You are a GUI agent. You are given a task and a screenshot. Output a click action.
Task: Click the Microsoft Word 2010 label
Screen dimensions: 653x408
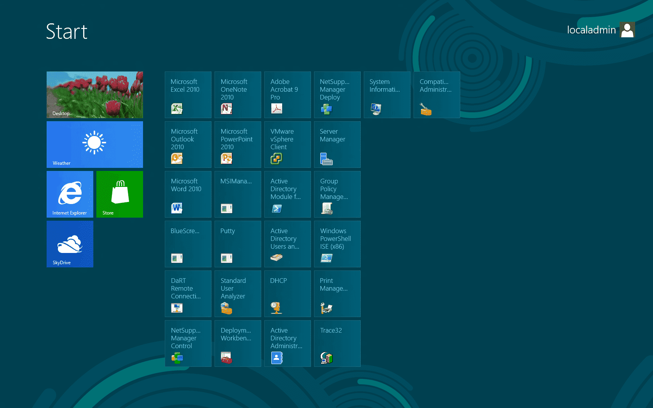coord(186,185)
